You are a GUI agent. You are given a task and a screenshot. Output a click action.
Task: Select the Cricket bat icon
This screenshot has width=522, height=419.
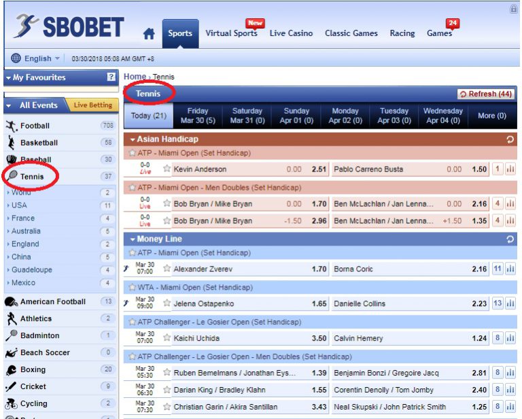[11, 387]
